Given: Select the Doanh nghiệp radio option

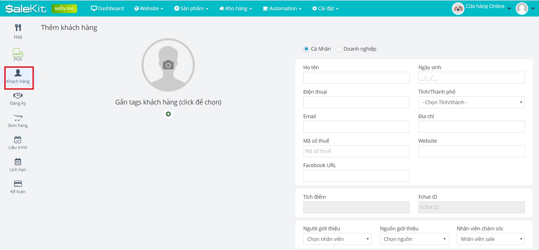Looking at the screenshot, I should point(339,49).
